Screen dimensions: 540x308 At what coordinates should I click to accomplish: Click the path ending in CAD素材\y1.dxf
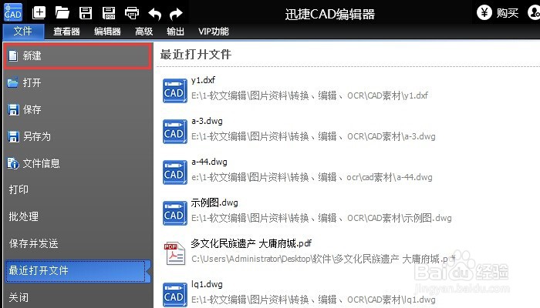309,95
